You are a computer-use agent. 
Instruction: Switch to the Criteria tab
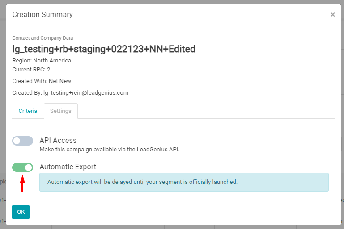(28, 111)
